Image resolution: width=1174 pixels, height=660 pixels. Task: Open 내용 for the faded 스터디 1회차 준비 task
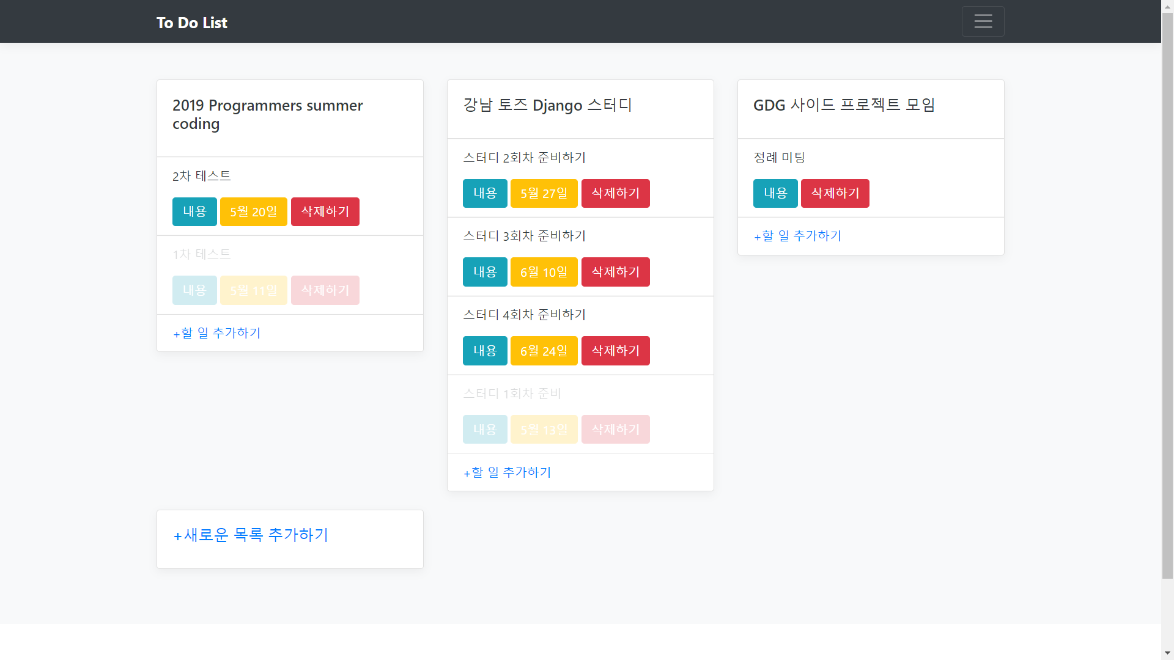coord(485,430)
